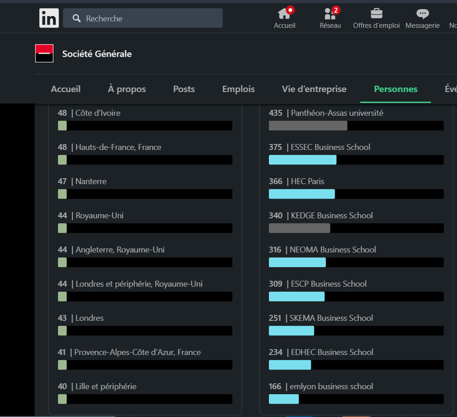Click the 'Lille et périphérie' label
Screen dimensions: 457x417
pyautogui.click(x=106, y=386)
